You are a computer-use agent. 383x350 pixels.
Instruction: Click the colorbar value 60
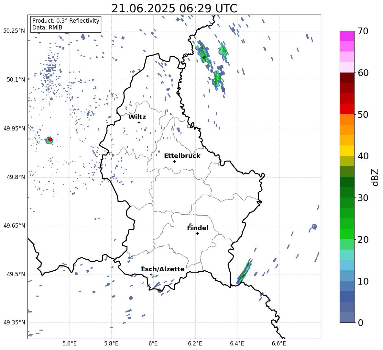[363, 73]
